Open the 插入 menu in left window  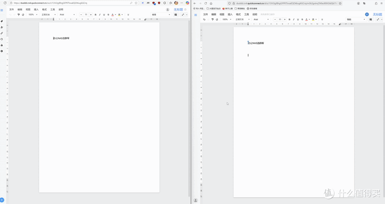pyautogui.click(x=37, y=10)
